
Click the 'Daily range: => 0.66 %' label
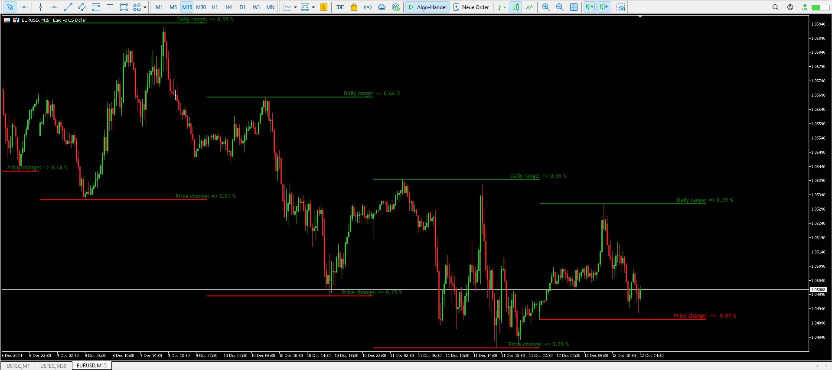tap(372, 94)
